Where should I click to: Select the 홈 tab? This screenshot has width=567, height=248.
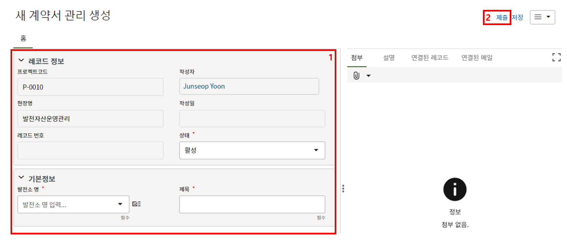tap(23, 38)
